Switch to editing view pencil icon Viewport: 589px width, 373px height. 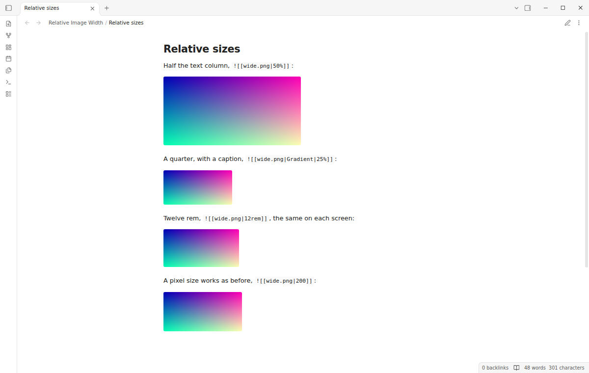(567, 23)
